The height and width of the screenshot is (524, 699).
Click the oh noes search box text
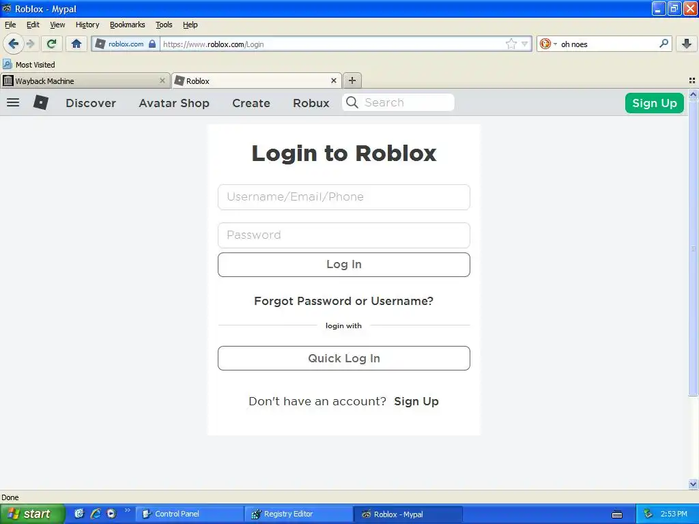tap(574, 44)
